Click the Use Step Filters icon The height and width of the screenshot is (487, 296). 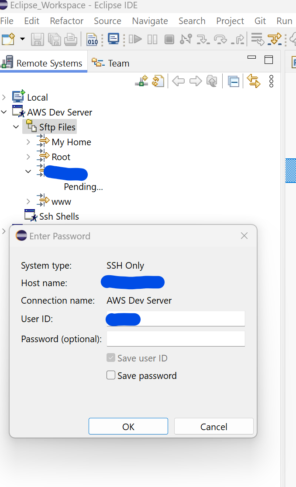pos(275,39)
